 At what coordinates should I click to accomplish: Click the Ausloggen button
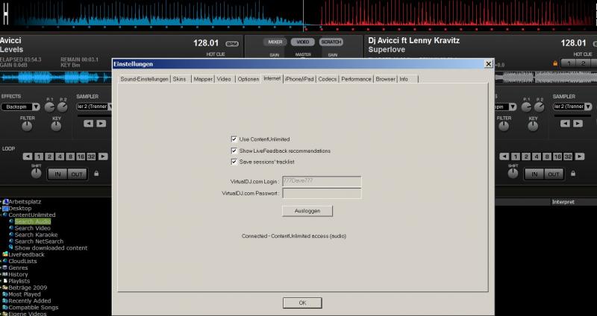click(x=307, y=211)
